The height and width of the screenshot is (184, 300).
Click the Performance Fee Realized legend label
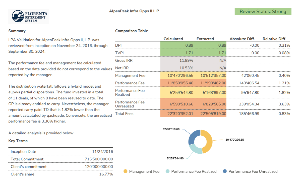click(194, 171)
